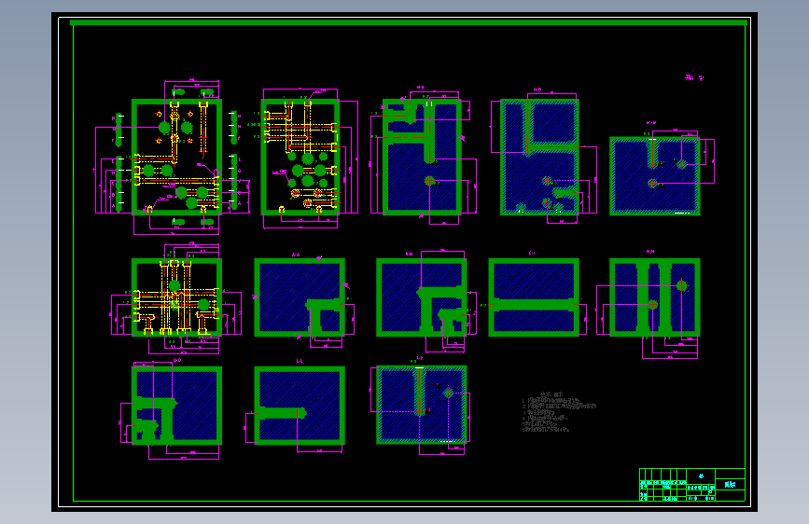This screenshot has width=809, height=524.
Task: Select the main view with L-shaped yellow channels
Action: [176, 157]
